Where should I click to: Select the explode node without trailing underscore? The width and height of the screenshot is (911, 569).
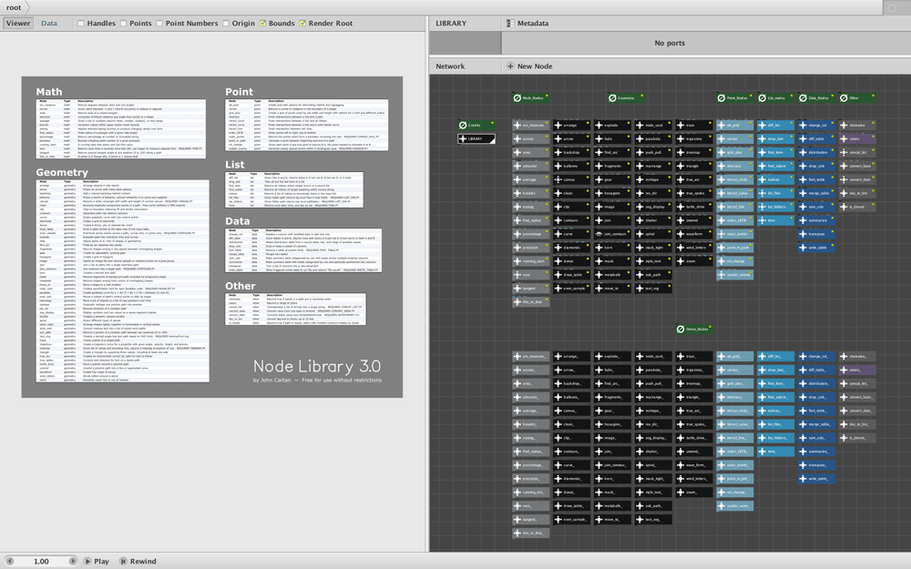[612, 125]
